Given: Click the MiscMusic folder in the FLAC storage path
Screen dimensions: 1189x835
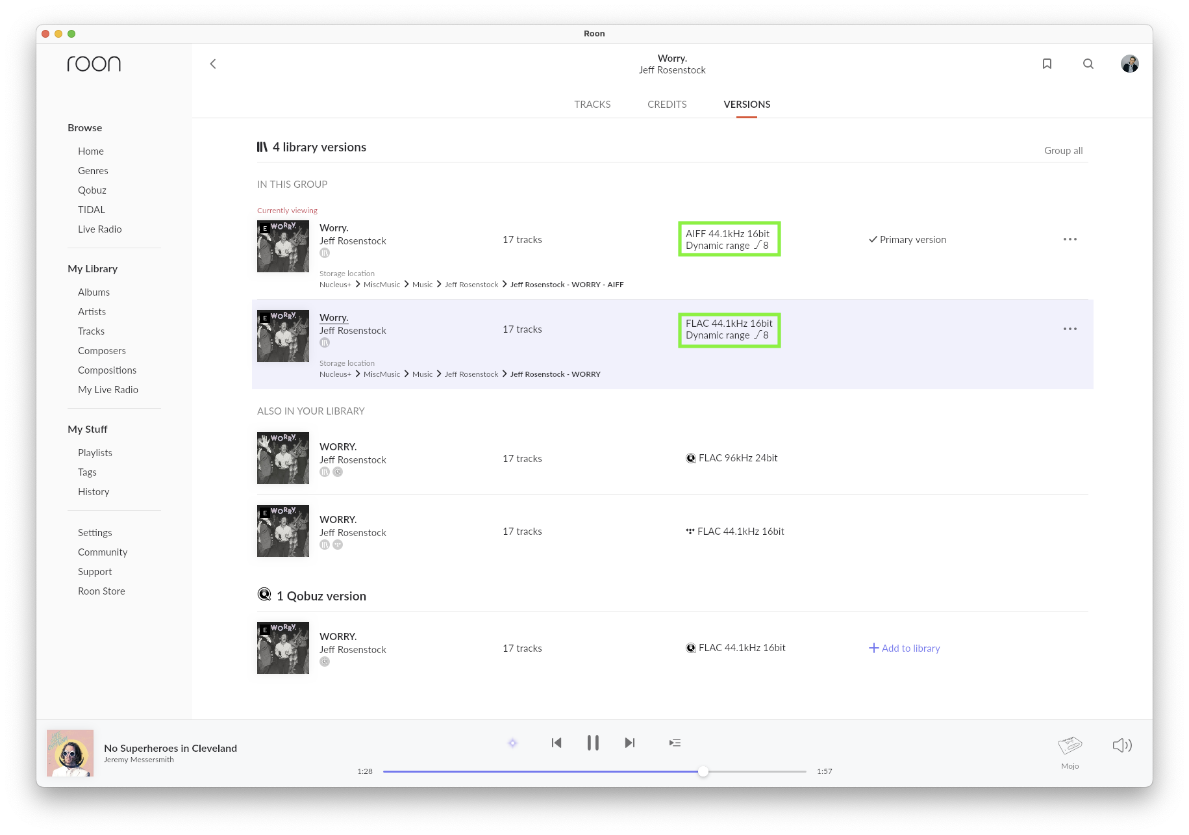Looking at the screenshot, I should 382,374.
